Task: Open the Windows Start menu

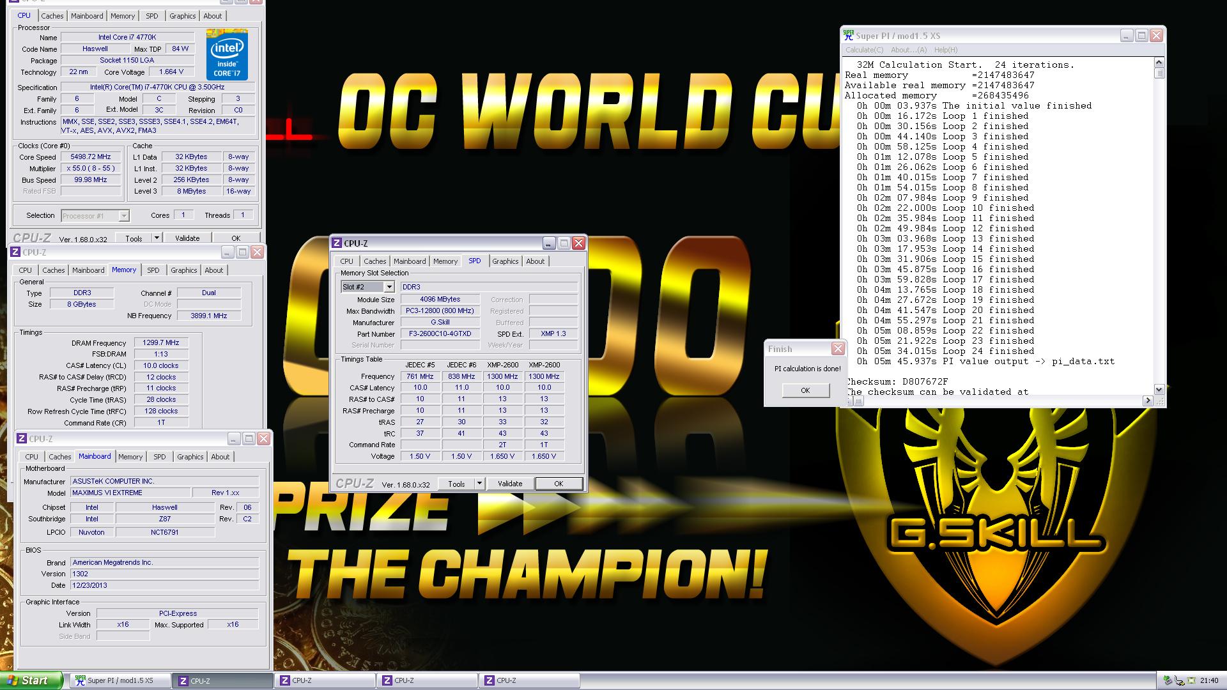Action: [x=31, y=680]
